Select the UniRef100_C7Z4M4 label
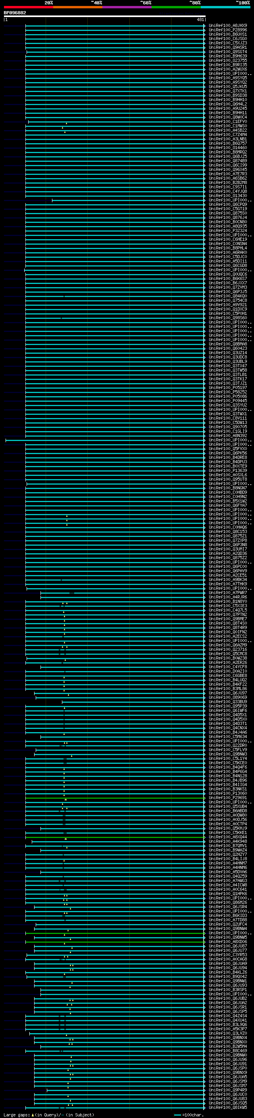 [228, 134]
